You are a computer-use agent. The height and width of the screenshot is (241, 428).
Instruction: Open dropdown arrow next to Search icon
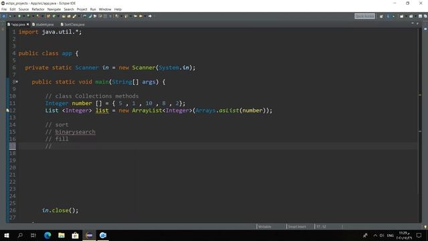point(79,16)
